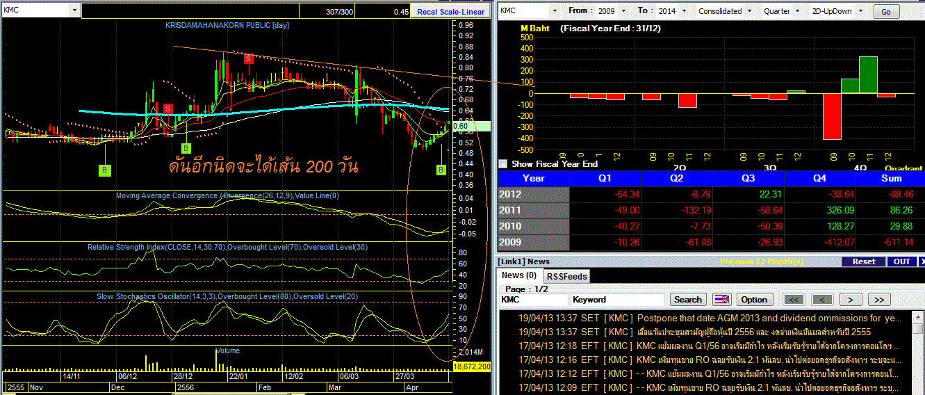Click the OUT button in the news header

tap(902, 261)
